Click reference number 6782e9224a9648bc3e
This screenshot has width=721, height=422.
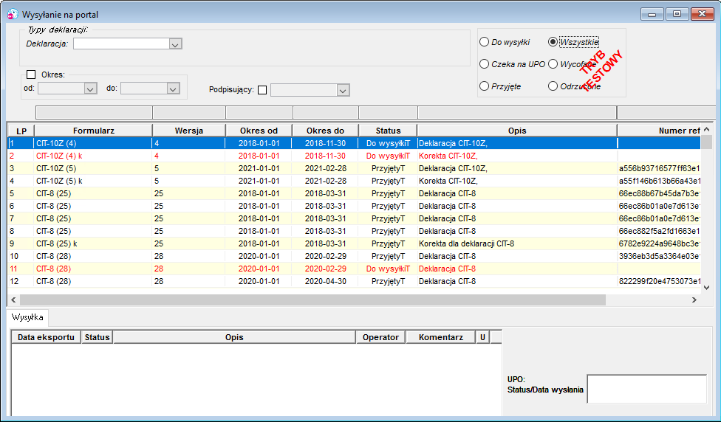click(x=660, y=243)
